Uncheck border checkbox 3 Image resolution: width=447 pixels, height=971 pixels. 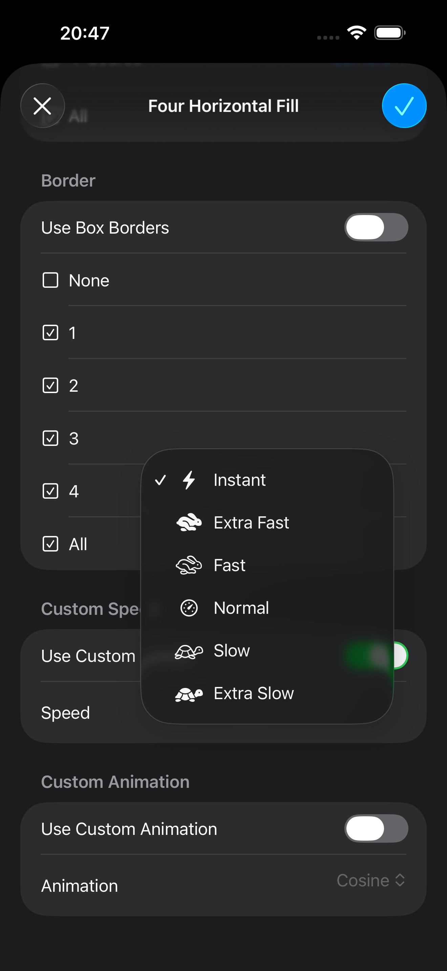[x=50, y=438]
